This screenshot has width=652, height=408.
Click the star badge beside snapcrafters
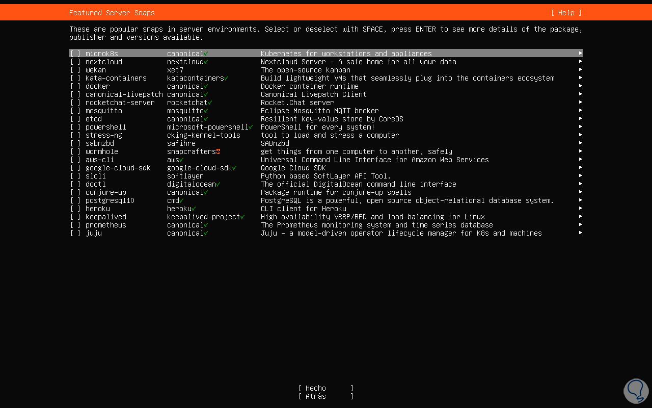(218, 151)
